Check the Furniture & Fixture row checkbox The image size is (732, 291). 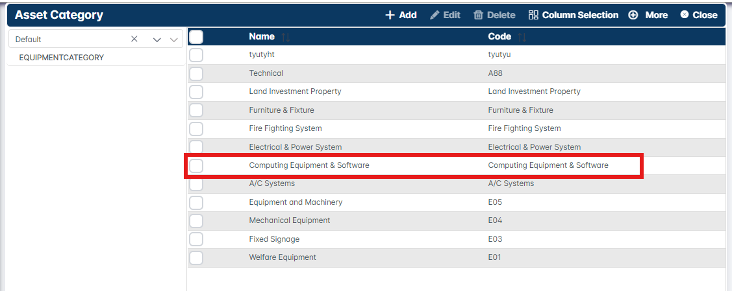[196, 110]
